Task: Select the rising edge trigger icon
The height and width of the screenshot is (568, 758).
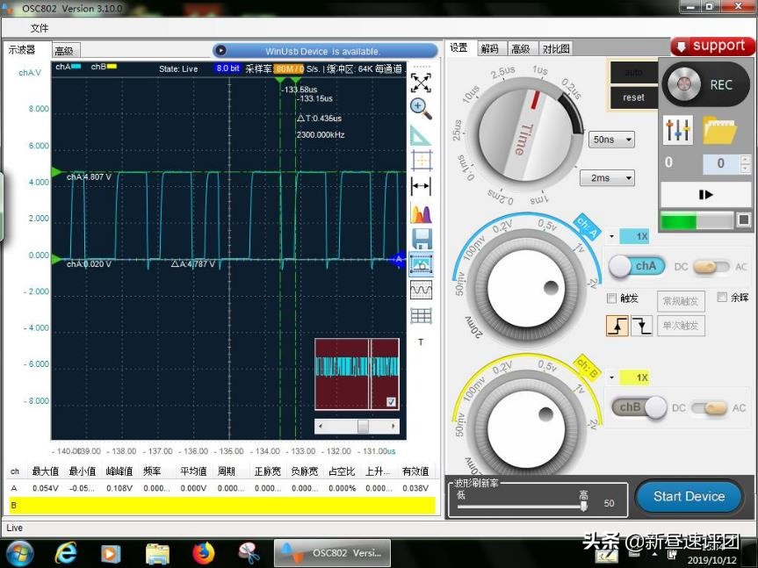Action: click(x=617, y=327)
